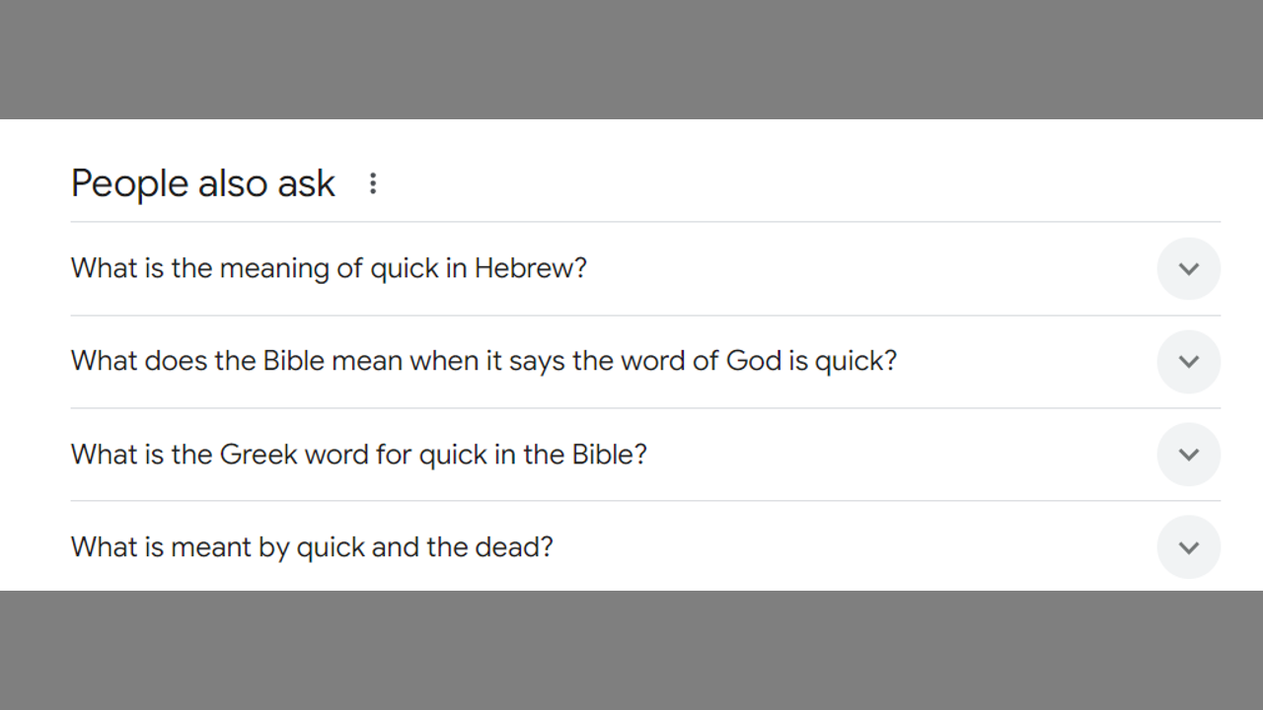Show the answer for the second question using its down arrow
The image size is (1263, 710).
point(1188,362)
